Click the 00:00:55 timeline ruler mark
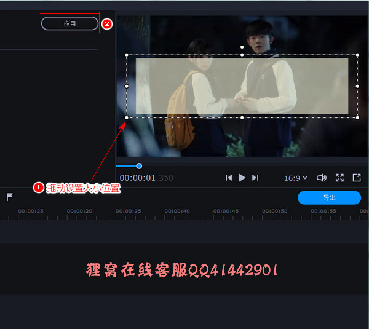Image resolution: width=369 pixels, height=329 pixels. point(323,211)
